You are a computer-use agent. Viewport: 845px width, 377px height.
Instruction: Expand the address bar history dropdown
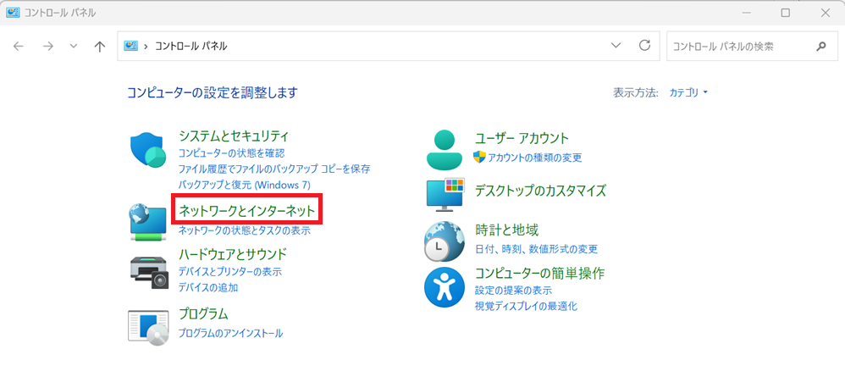[616, 46]
